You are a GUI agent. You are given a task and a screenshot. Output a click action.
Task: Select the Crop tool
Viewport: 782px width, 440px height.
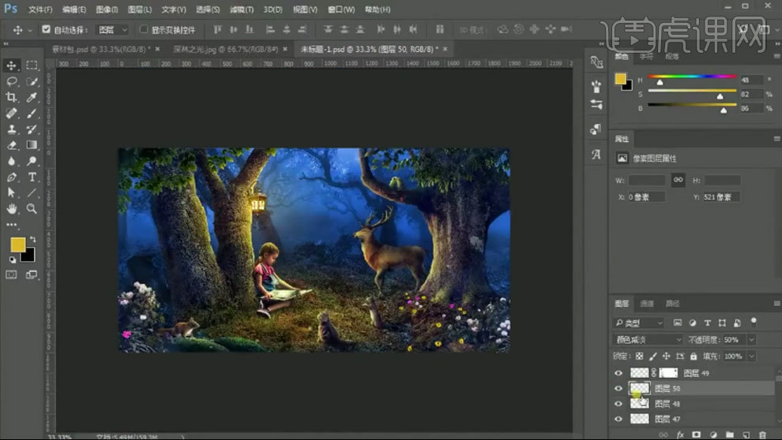tap(11, 97)
